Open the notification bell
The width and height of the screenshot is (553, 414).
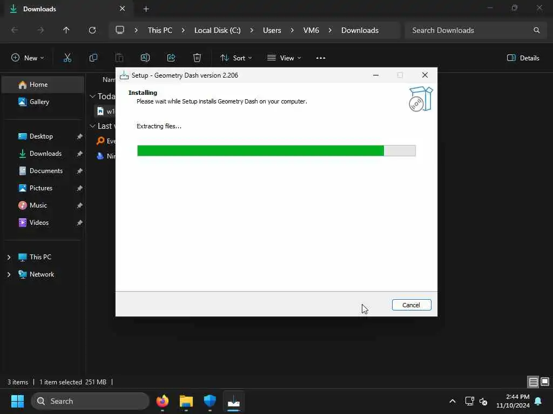click(x=538, y=401)
